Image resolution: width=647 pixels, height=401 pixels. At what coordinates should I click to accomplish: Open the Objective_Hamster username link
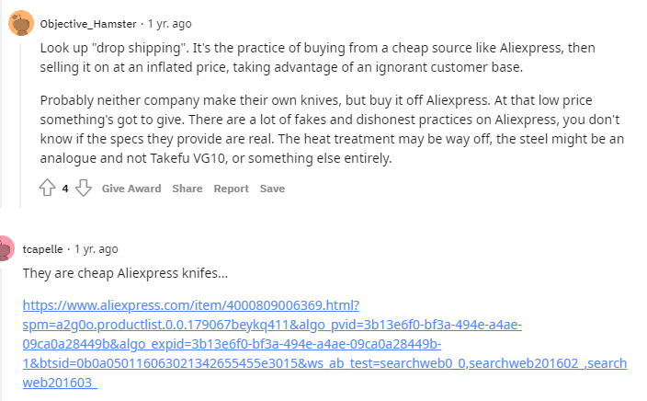pyautogui.click(x=88, y=24)
